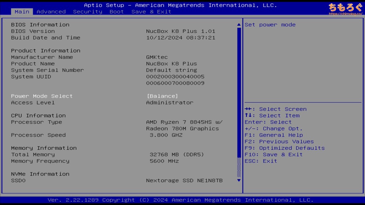Viewport: 365px width, 205px height.
Task: Switch to the Advanced tab
Action: point(51,12)
